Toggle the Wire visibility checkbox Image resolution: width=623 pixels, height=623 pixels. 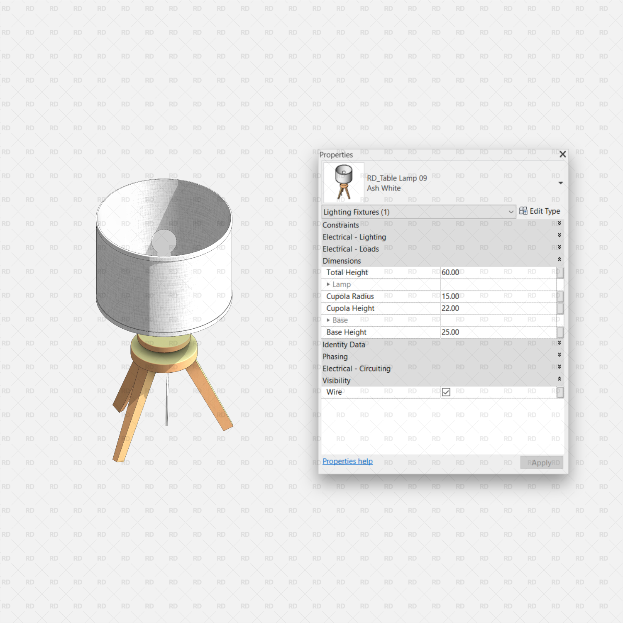446,392
